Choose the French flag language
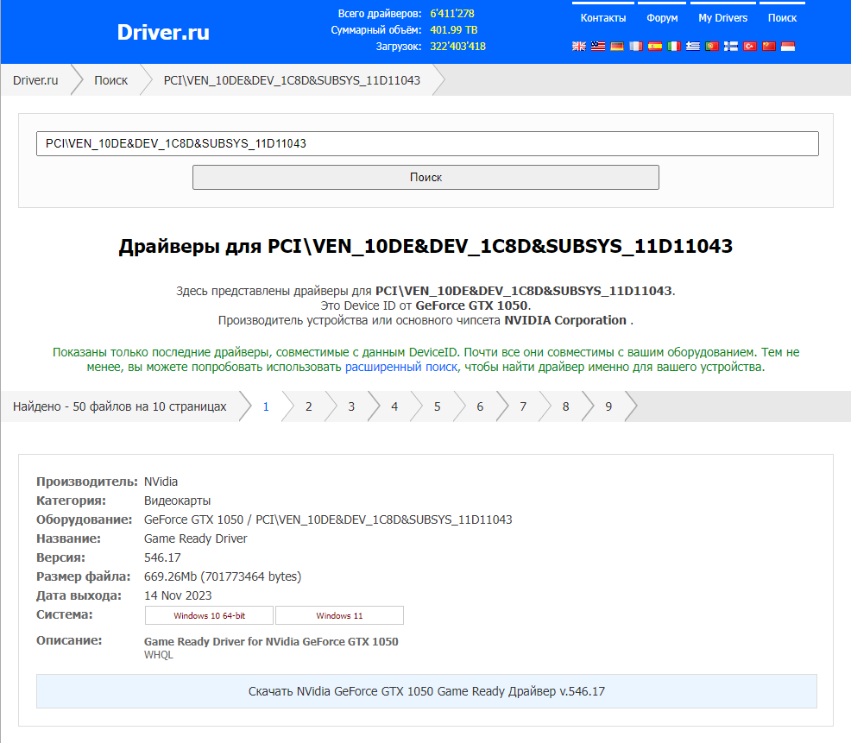Viewport: 851px width, 743px height. [636, 47]
